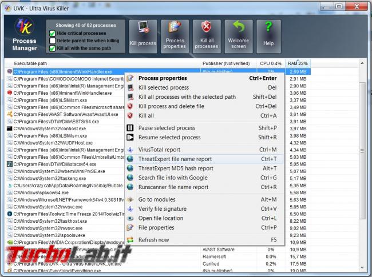Choose Resume selected process

204,137
